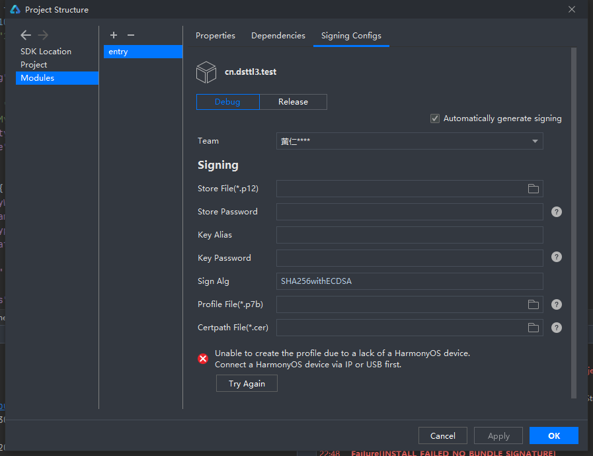This screenshot has width=593, height=456.
Task: Click the Try Again button
Action: coord(247,384)
